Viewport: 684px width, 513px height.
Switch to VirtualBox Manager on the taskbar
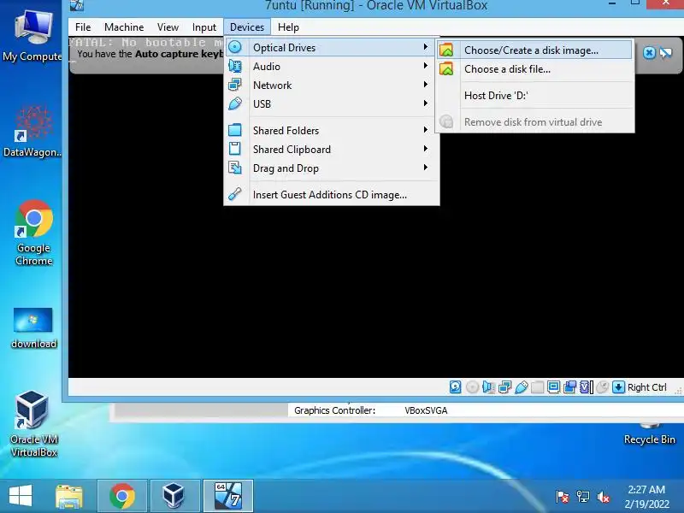174,496
